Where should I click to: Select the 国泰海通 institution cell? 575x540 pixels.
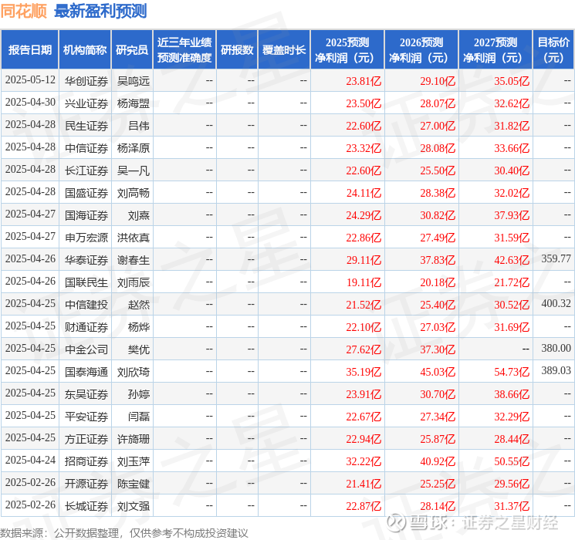coord(86,372)
